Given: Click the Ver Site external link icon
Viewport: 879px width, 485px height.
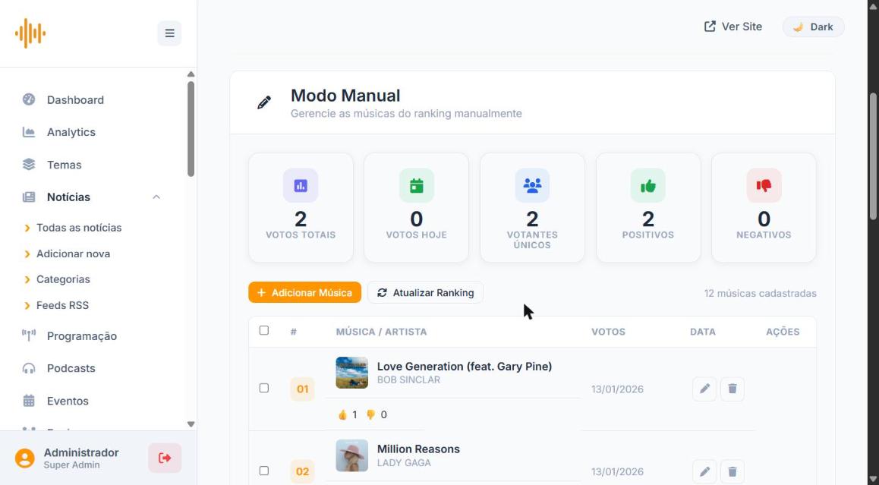Looking at the screenshot, I should (x=710, y=27).
